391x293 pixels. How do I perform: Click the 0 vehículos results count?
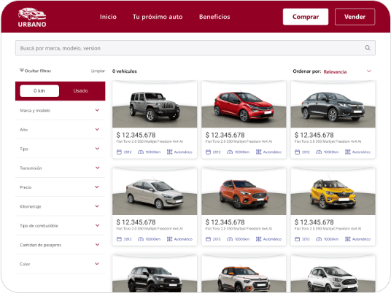click(125, 71)
